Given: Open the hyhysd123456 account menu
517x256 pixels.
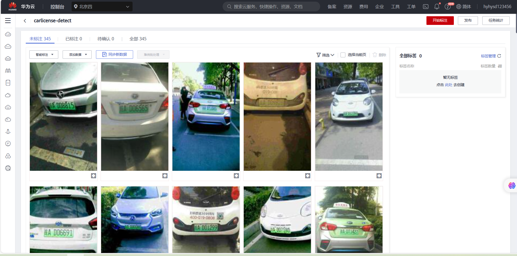Looking at the screenshot, I should pos(497,6).
